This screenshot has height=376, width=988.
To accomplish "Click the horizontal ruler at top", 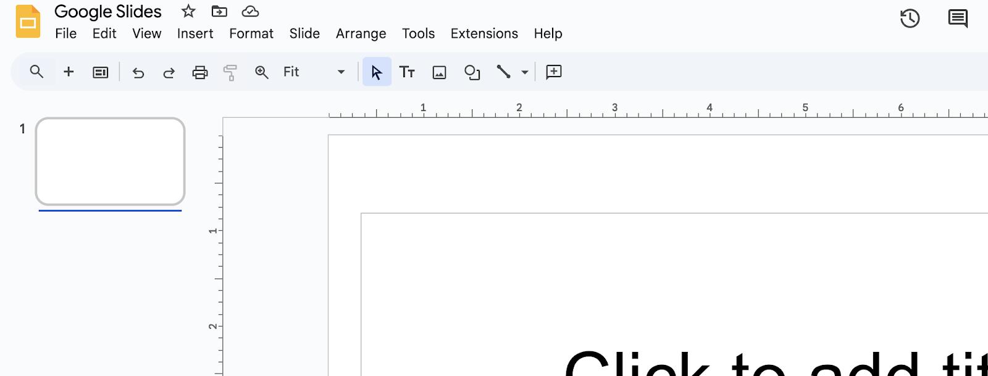I will 658,111.
